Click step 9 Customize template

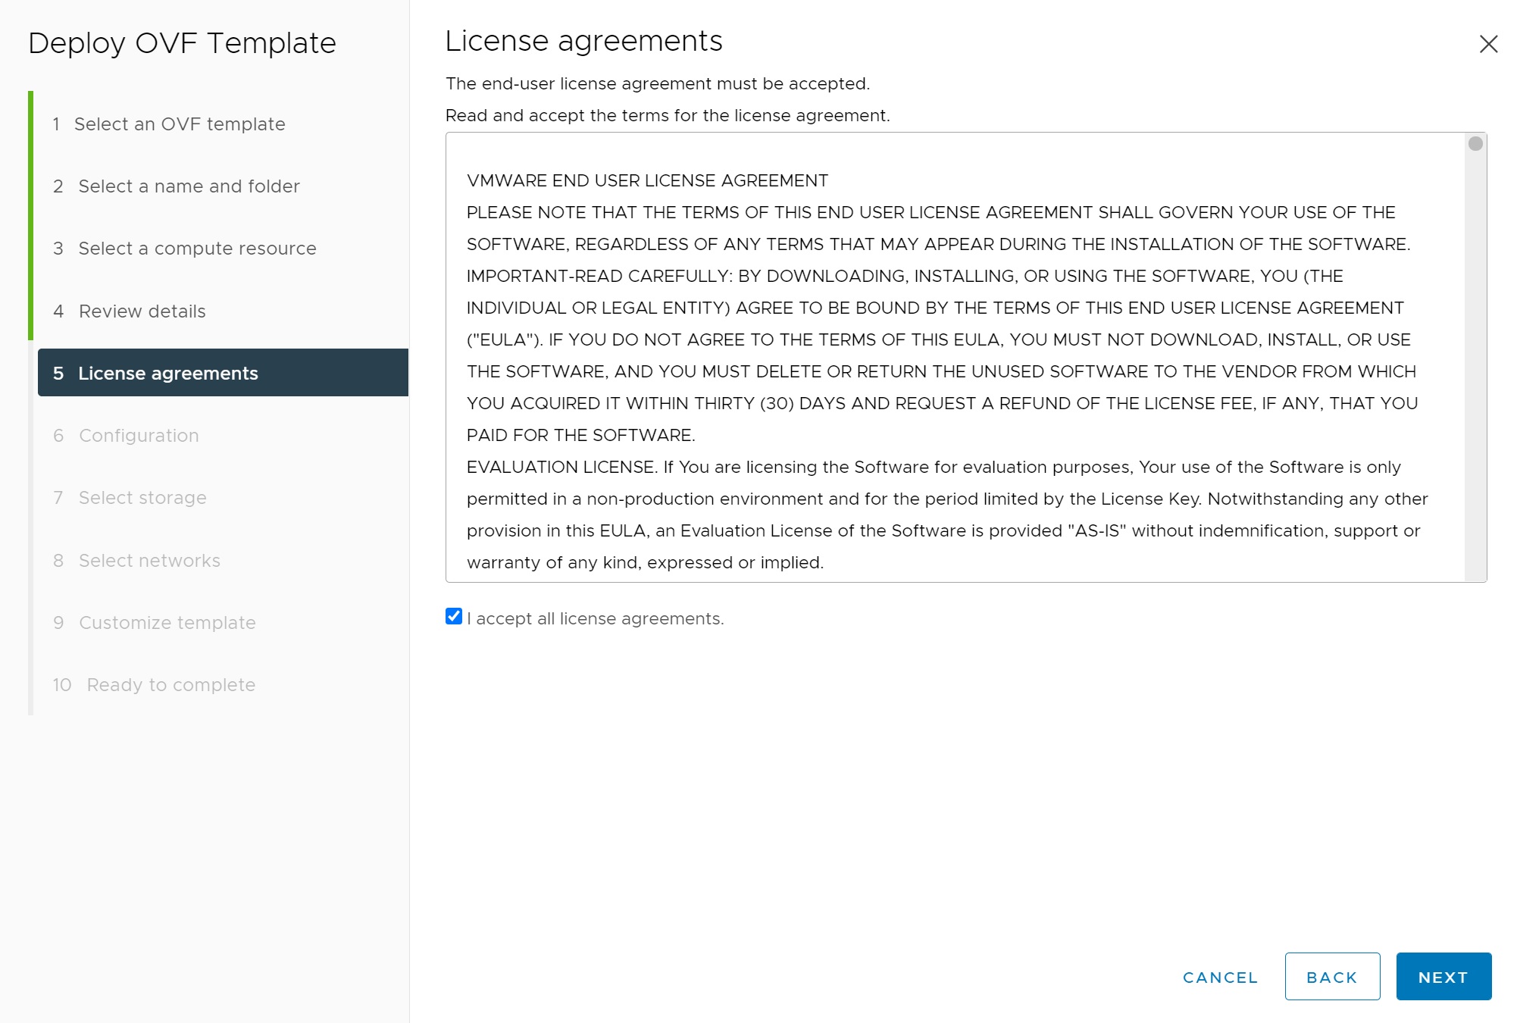tap(167, 623)
